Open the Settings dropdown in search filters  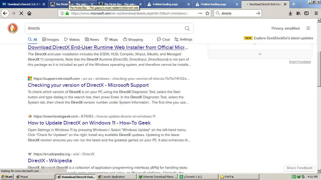183,39
